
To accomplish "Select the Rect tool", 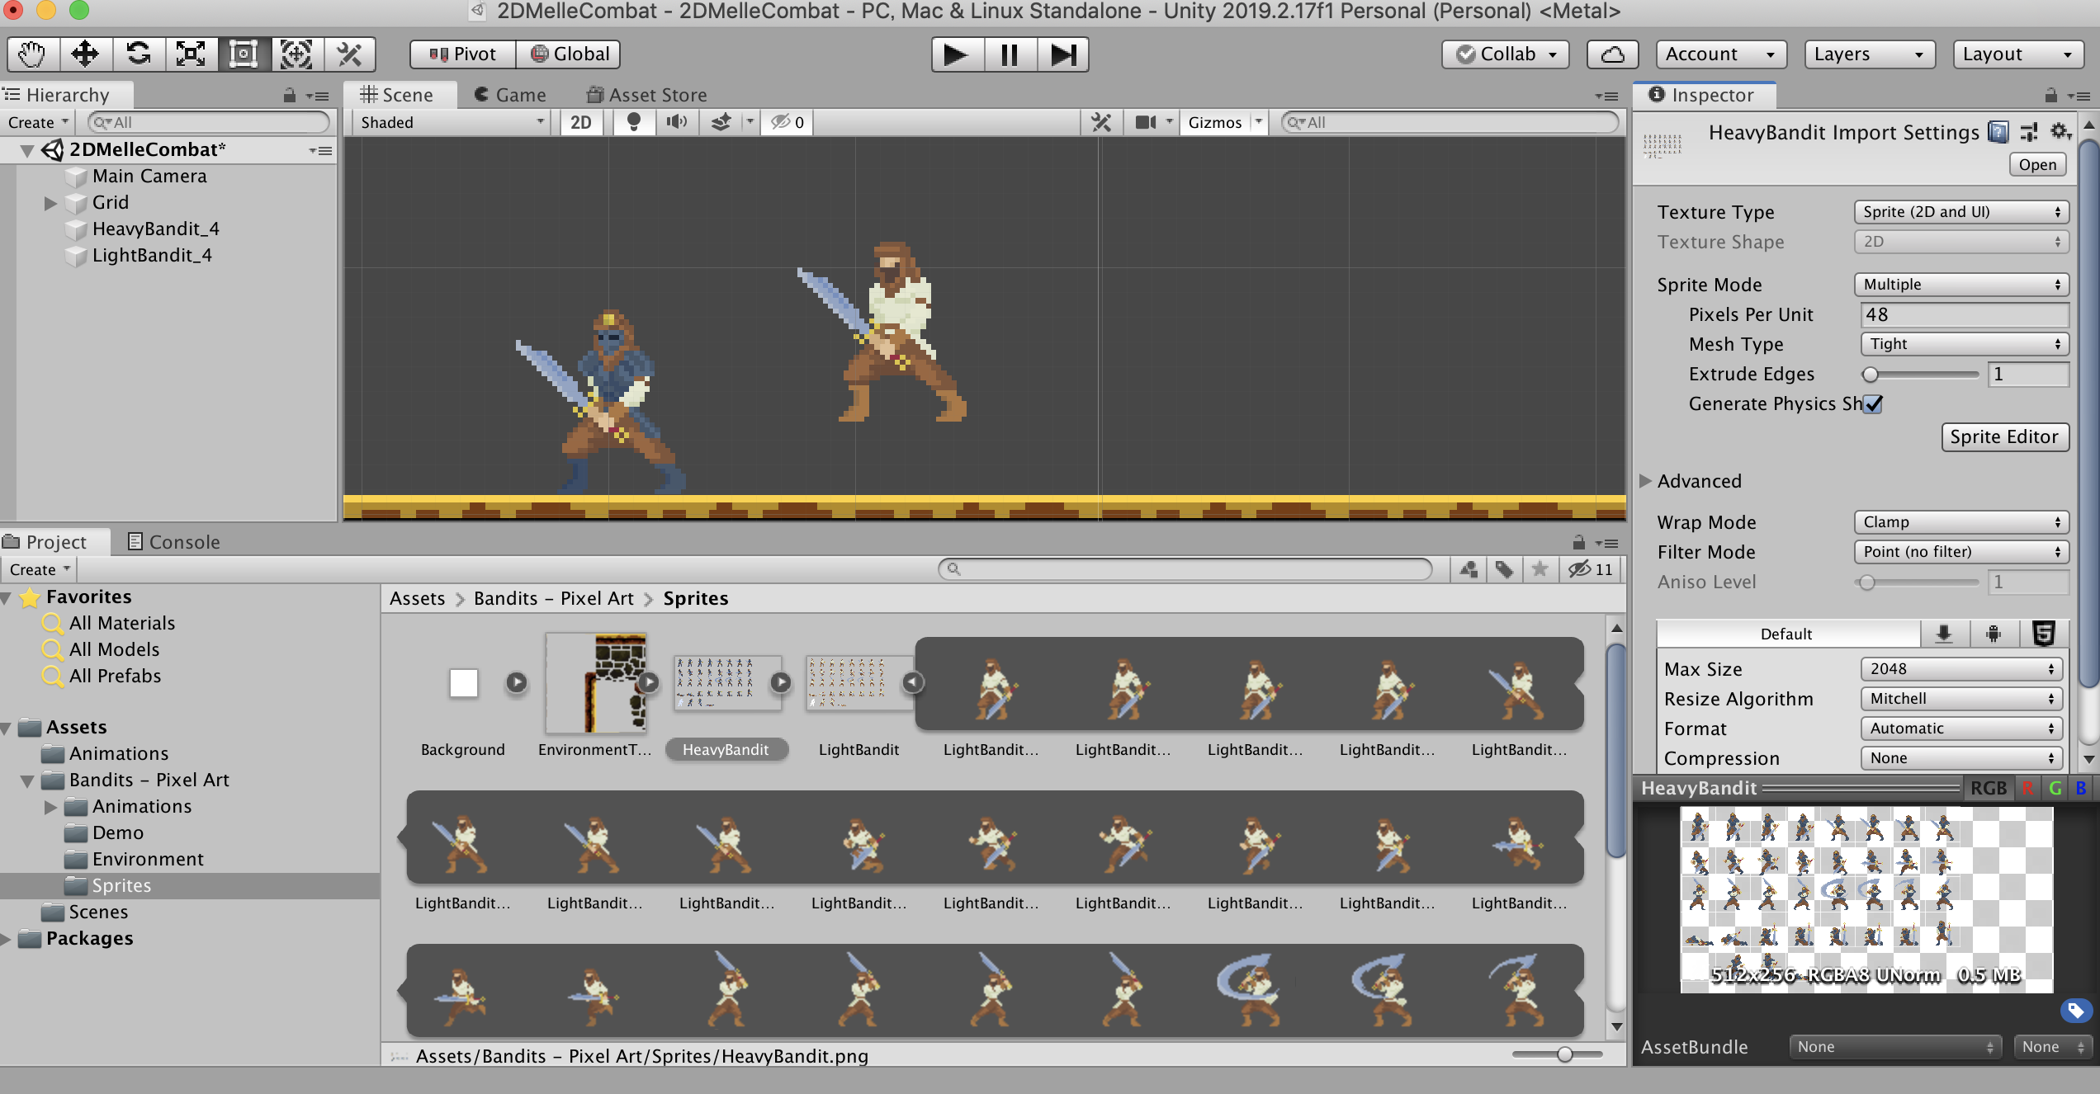I will (244, 54).
